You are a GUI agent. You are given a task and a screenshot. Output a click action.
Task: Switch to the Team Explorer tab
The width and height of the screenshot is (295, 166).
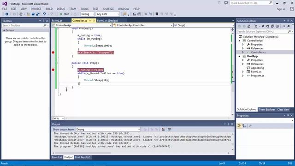click(x=267, y=110)
